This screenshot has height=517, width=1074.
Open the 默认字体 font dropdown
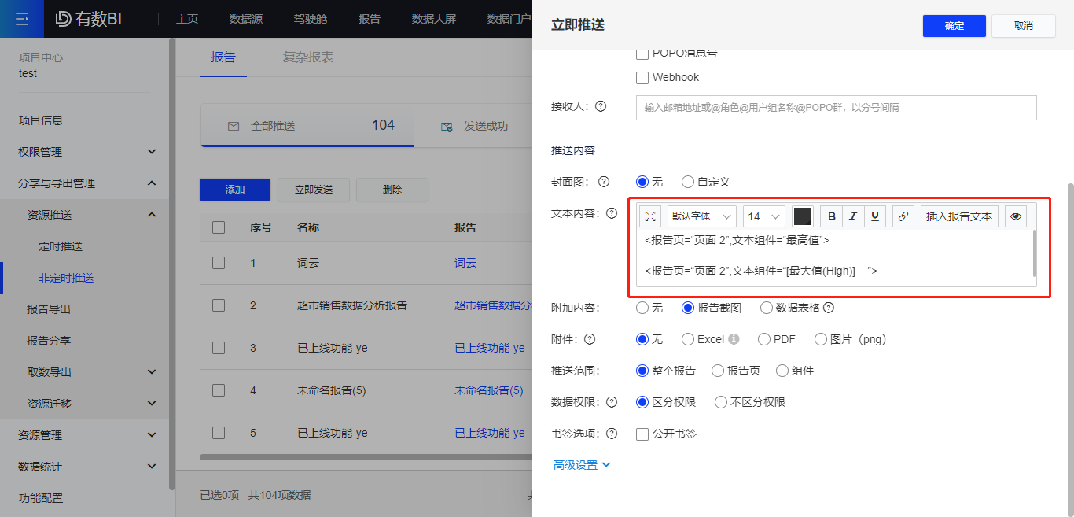[x=702, y=216]
